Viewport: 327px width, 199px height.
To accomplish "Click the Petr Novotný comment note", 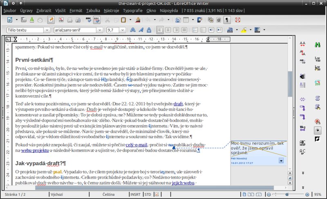I will (259, 153).
